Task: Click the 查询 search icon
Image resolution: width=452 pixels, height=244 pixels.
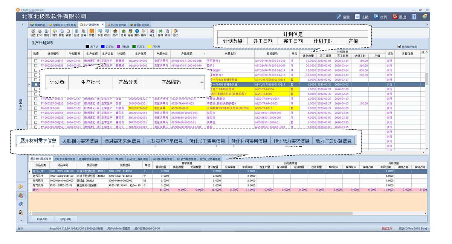Action: click(x=160, y=33)
